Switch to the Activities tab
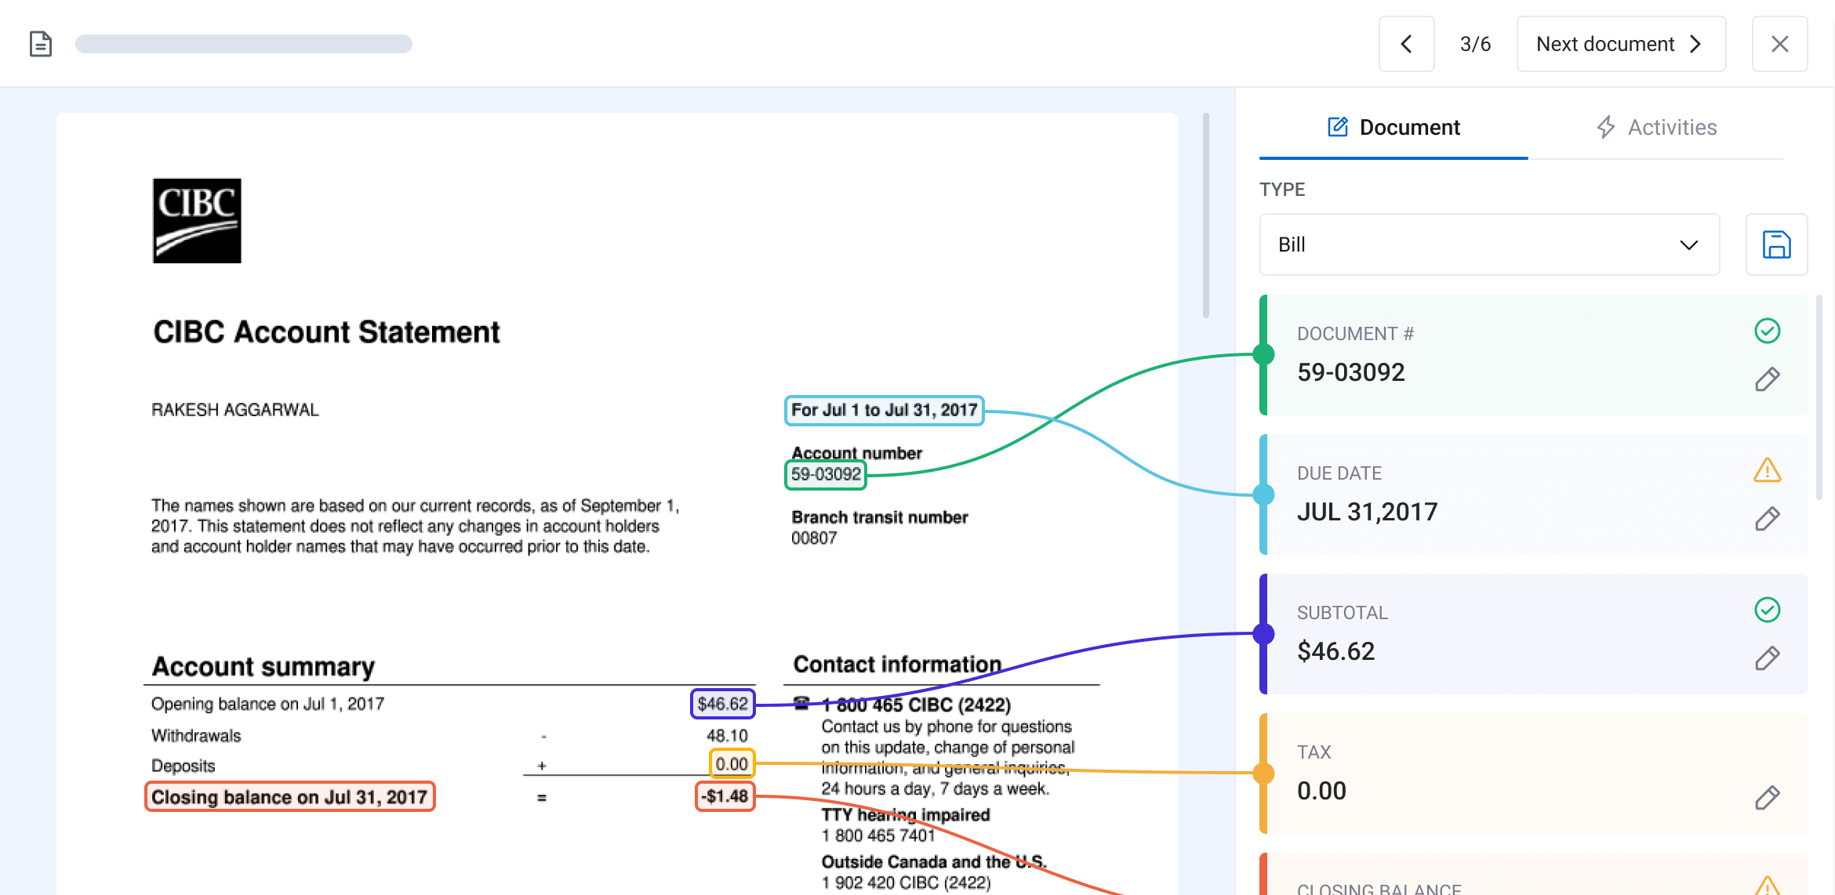This screenshot has height=895, width=1835. [1656, 127]
